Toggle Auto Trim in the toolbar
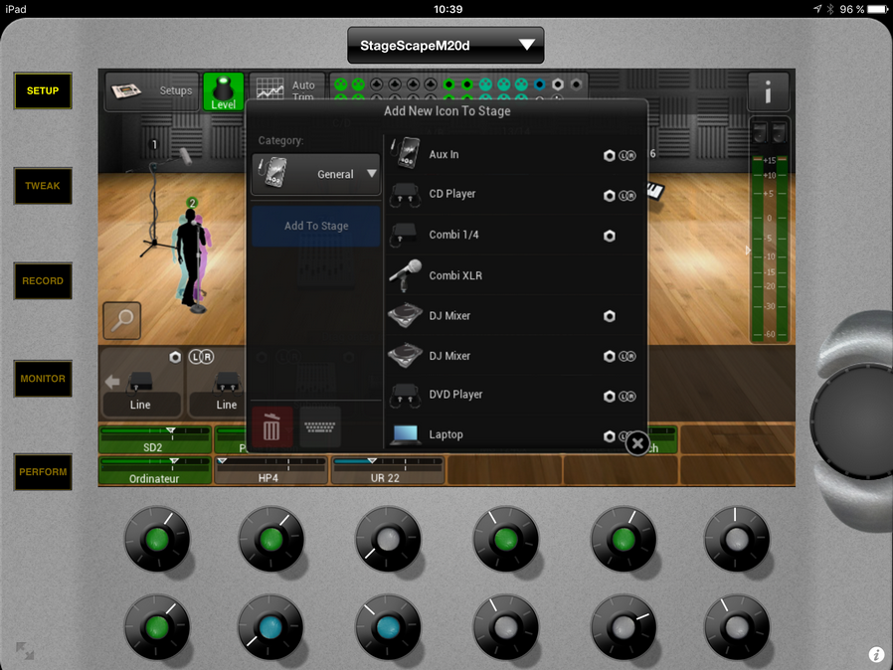The image size is (893, 670). click(285, 91)
